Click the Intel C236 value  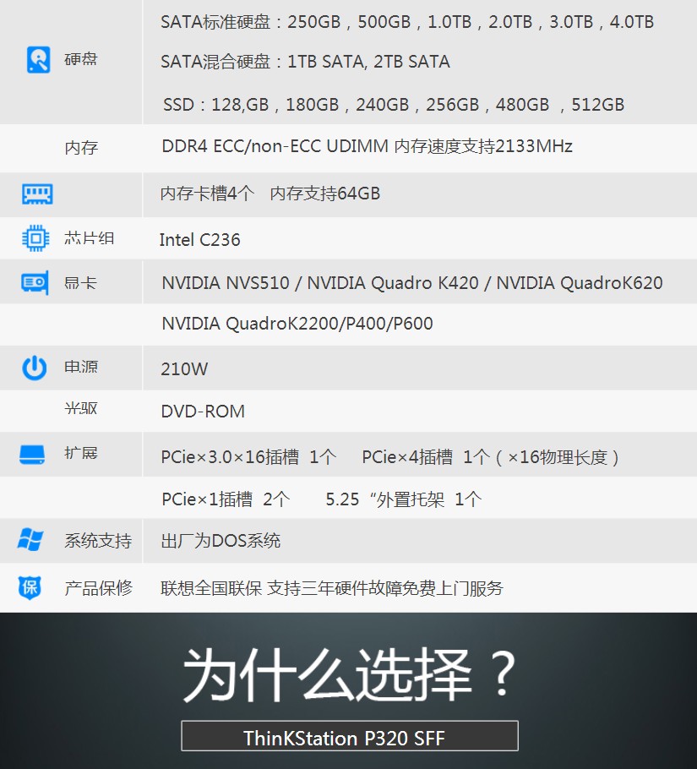click(x=200, y=240)
